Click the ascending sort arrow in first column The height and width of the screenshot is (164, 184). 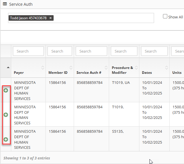click(x=8, y=67)
